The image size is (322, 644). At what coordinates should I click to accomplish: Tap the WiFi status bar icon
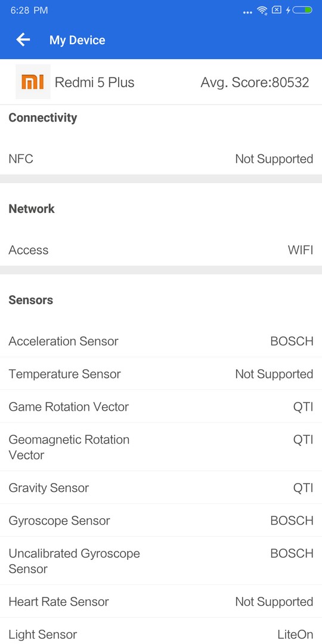tap(262, 10)
